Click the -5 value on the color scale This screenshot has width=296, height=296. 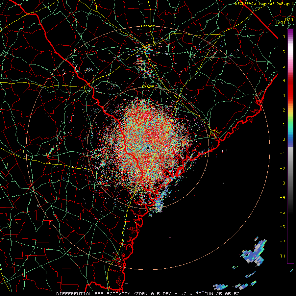click(283, 212)
